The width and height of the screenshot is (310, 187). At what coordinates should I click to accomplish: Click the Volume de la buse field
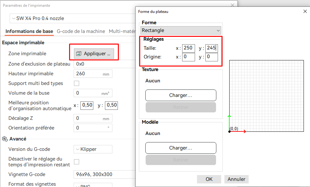(93, 93)
